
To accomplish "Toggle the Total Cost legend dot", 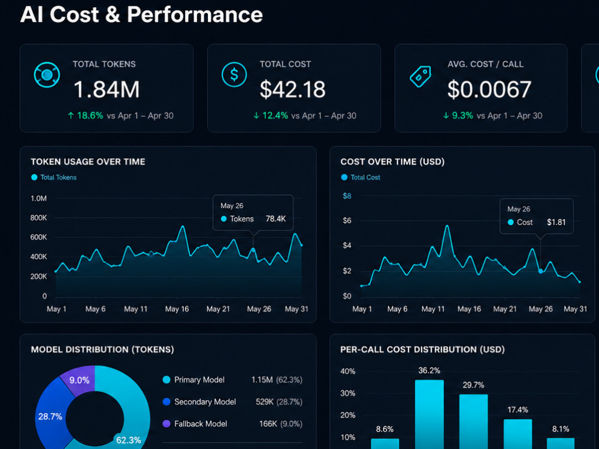I will point(344,177).
